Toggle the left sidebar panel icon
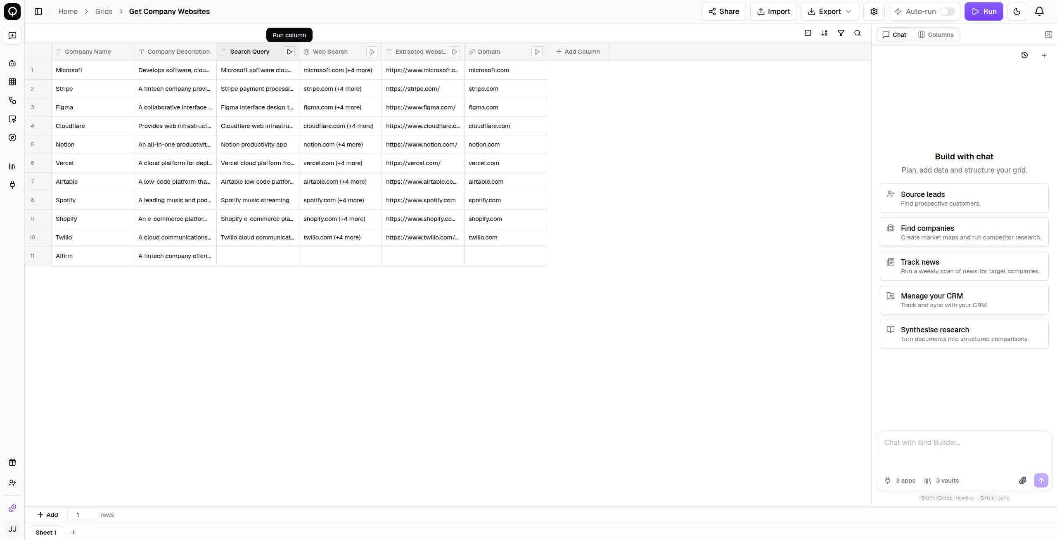1057x540 pixels. (x=38, y=12)
